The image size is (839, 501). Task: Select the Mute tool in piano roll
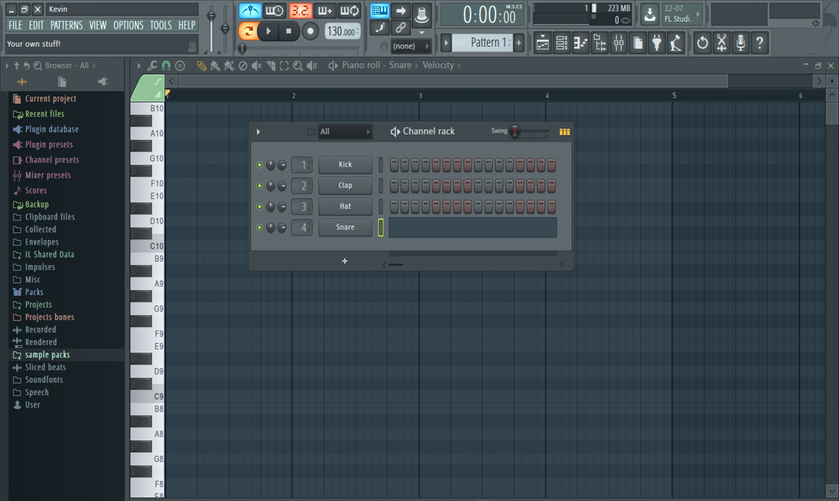(257, 65)
